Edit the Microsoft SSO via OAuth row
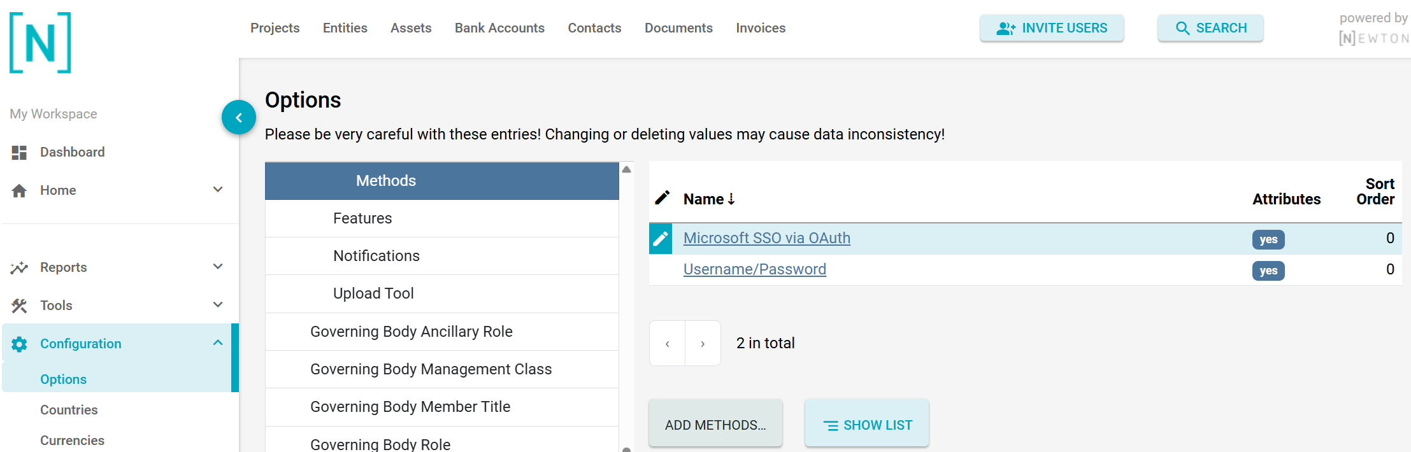Viewport: 1411px width, 452px height. 661,239
